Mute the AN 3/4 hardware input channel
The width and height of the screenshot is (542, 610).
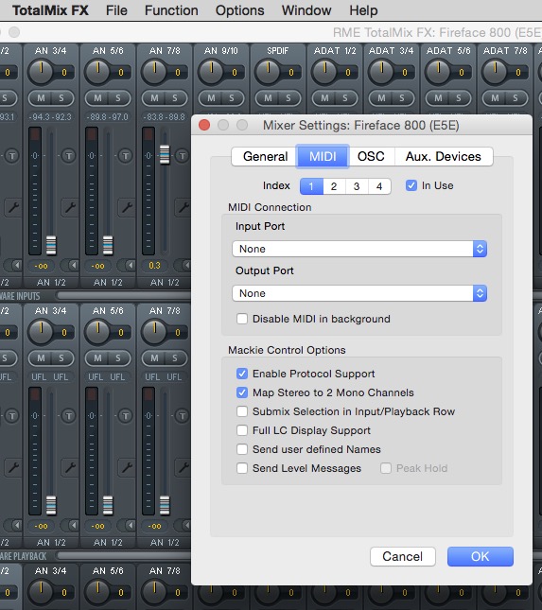coord(41,98)
